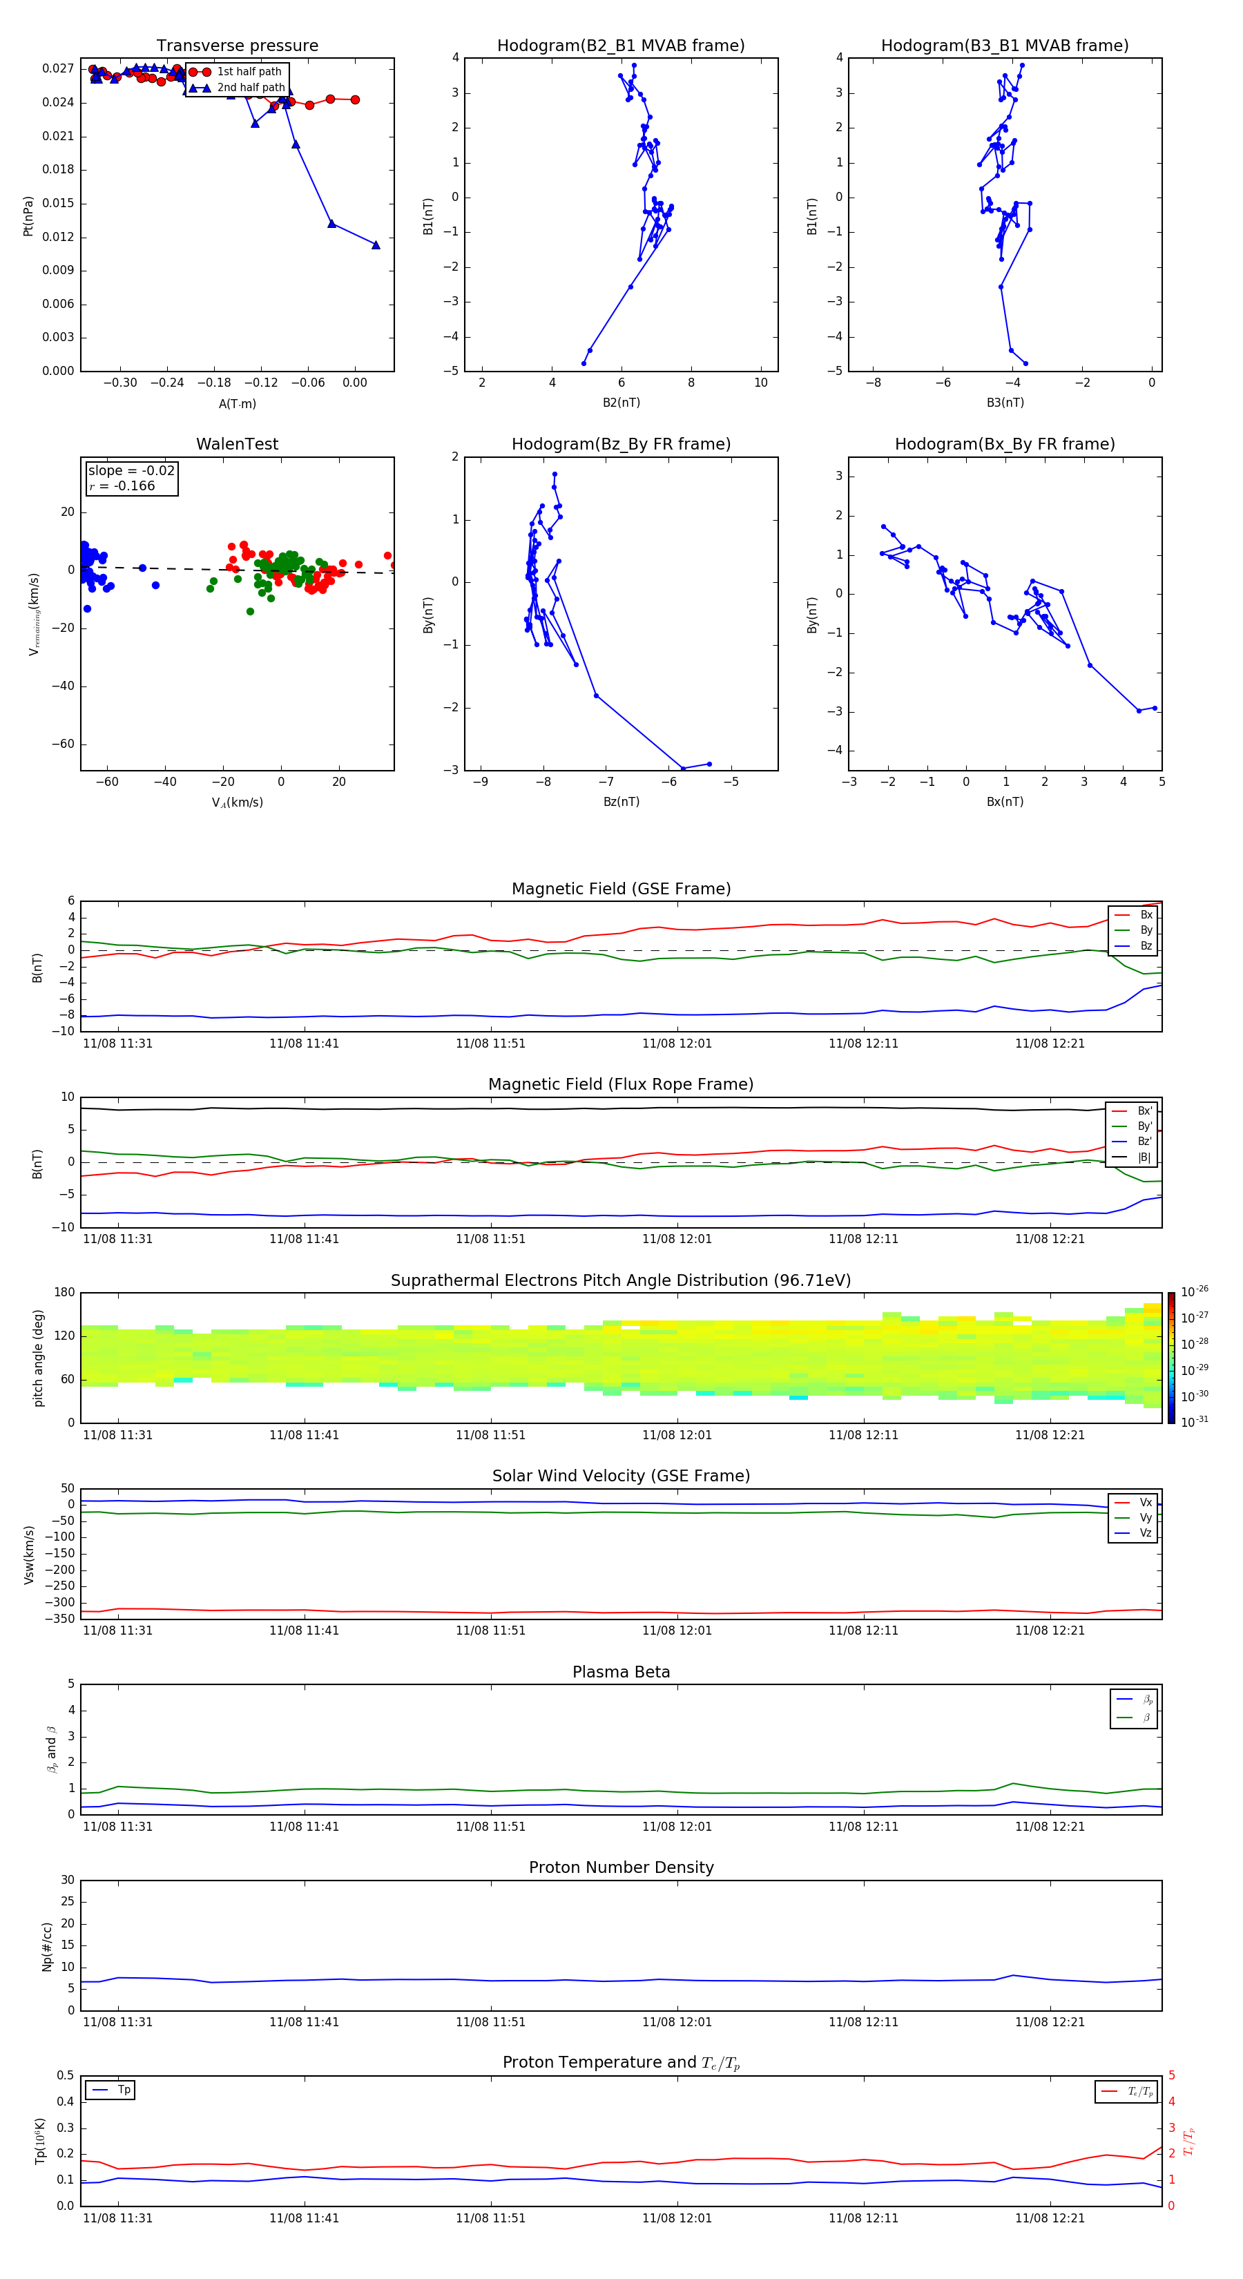Click the 'WalenTest' plot title
Screen dimensions: 1243x2279
(x=237, y=444)
